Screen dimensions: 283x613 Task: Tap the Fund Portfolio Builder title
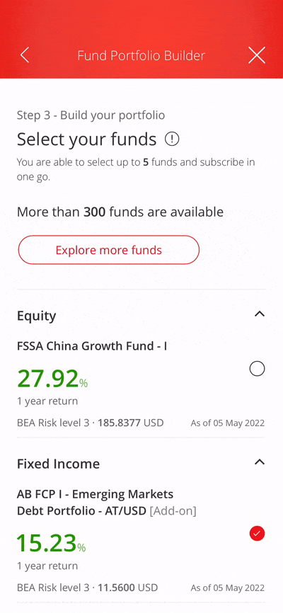(x=141, y=55)
